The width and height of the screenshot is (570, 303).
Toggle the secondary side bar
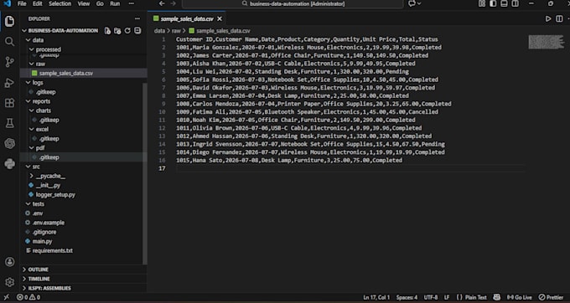point(516,3)
